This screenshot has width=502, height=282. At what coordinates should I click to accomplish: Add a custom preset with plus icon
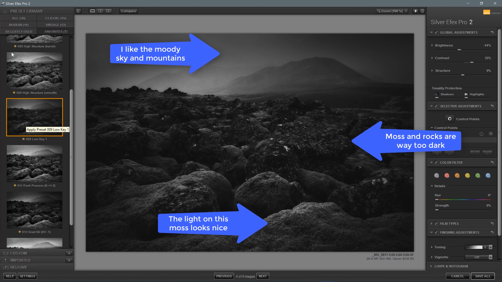[x=69, y=253]
